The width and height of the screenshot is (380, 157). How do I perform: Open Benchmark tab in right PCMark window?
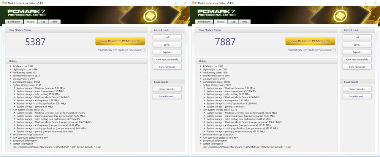click(204, 22)
